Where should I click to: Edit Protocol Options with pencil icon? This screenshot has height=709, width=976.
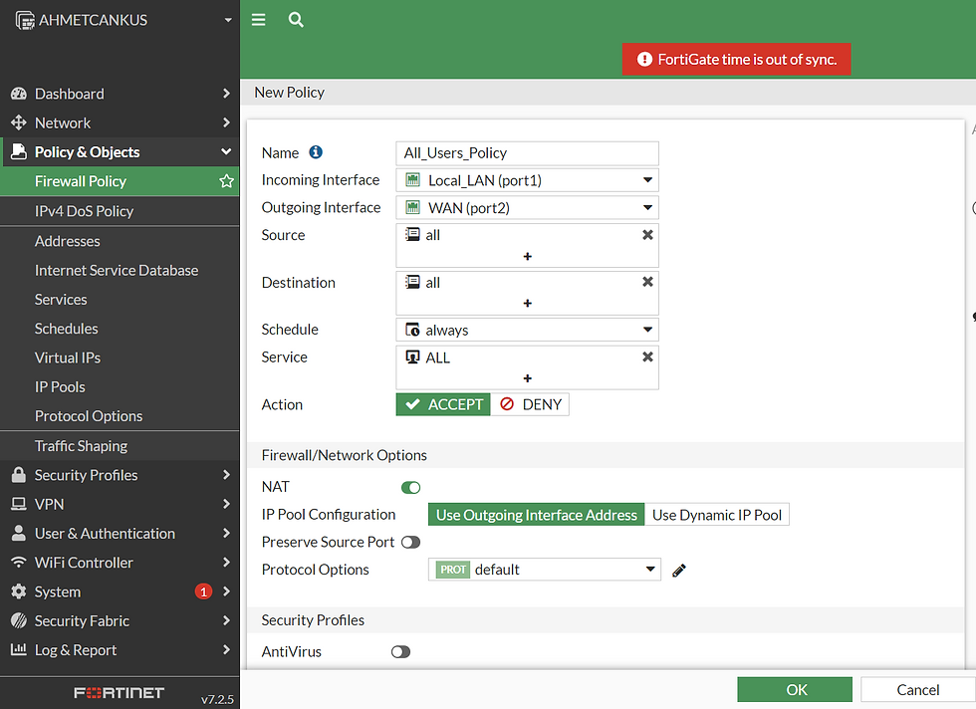click(679, 571)
